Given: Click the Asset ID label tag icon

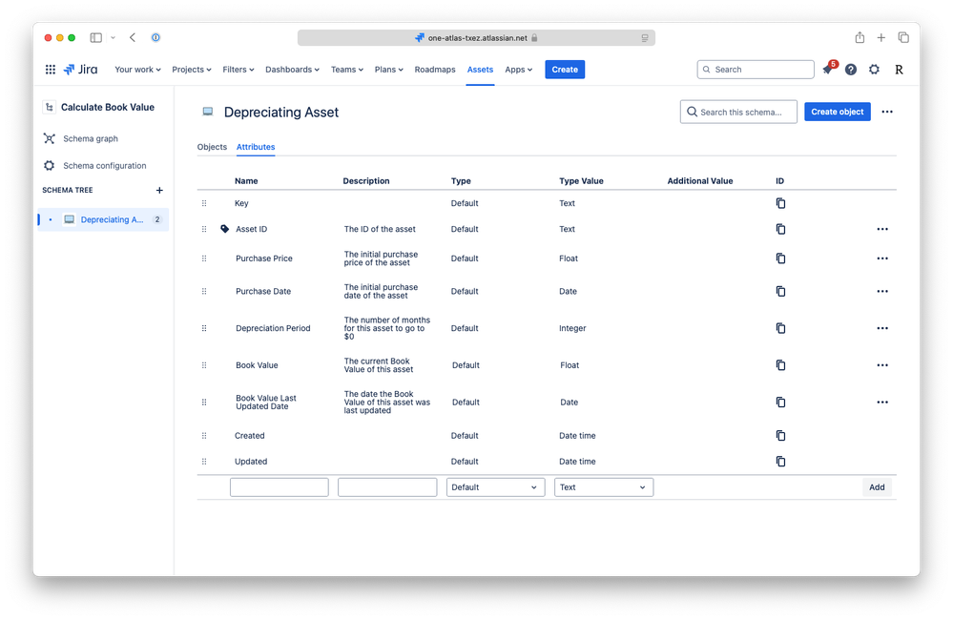Looking at the screenshot, I should [225, 229].
